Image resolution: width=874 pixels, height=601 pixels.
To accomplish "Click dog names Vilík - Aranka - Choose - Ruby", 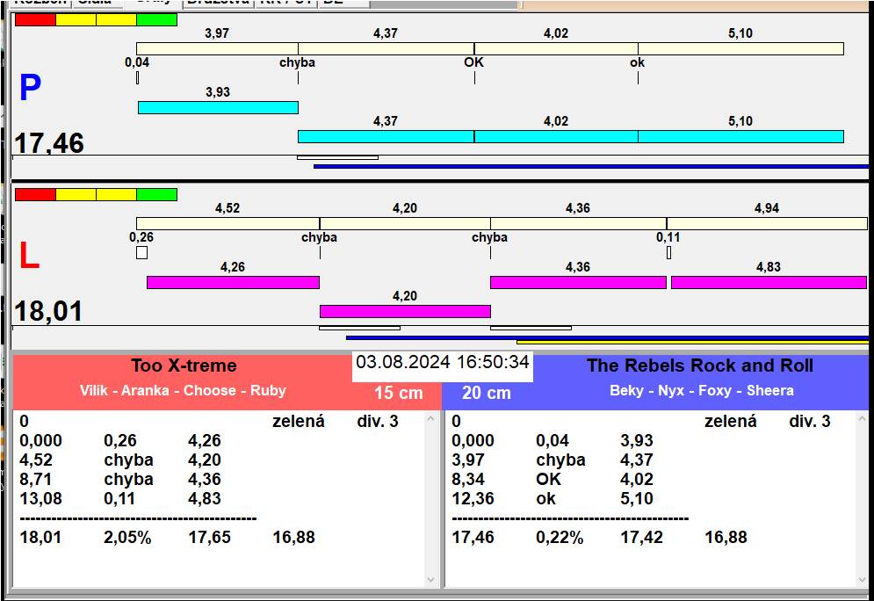I will tap(183, 390).
